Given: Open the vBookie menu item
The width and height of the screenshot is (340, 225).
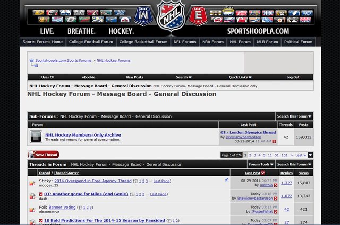Looking at the screenshot, I should pos(89,77).
